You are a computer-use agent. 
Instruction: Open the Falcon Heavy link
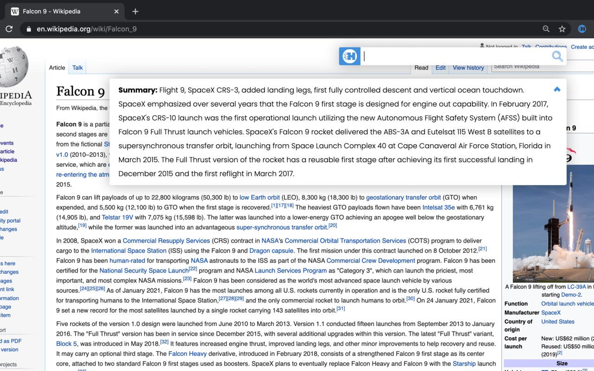187,353
